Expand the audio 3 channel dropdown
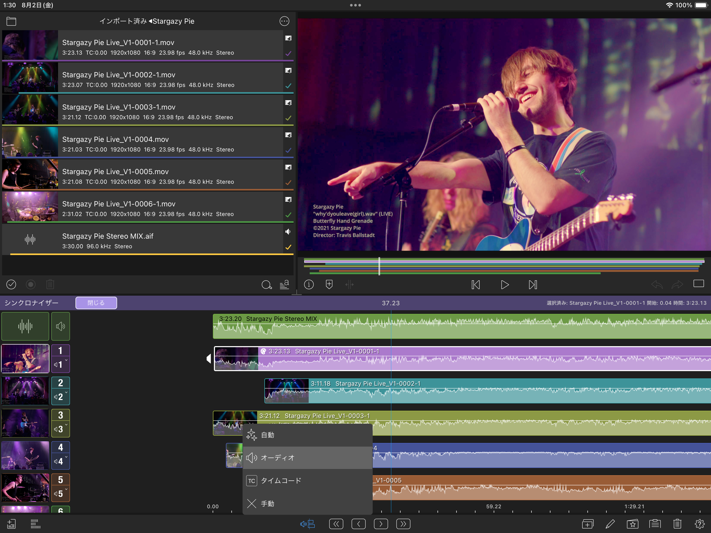711x533 pixels. (61, 429)
